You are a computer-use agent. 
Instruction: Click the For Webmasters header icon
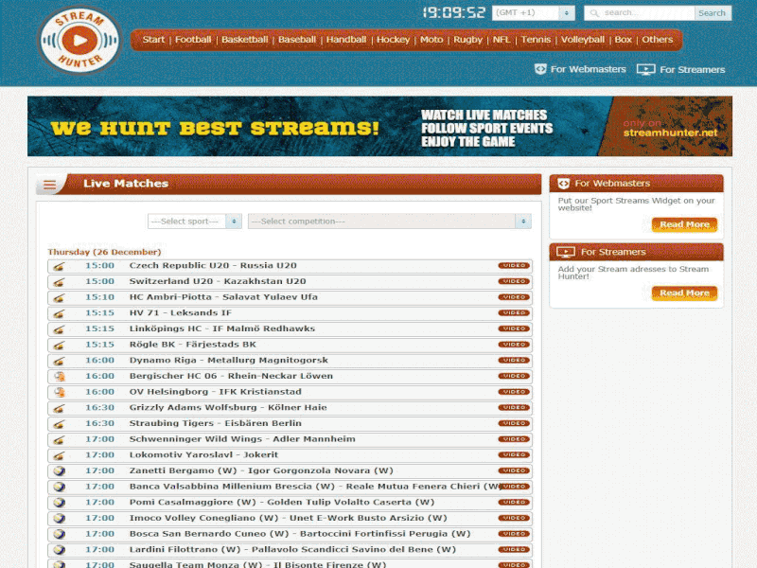click(x=540, y=69)
